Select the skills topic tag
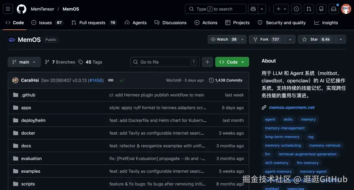354x190 pixels. tap(288, 119)
